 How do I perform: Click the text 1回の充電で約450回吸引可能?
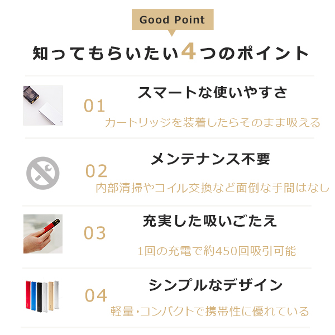[x=217, y=251]
